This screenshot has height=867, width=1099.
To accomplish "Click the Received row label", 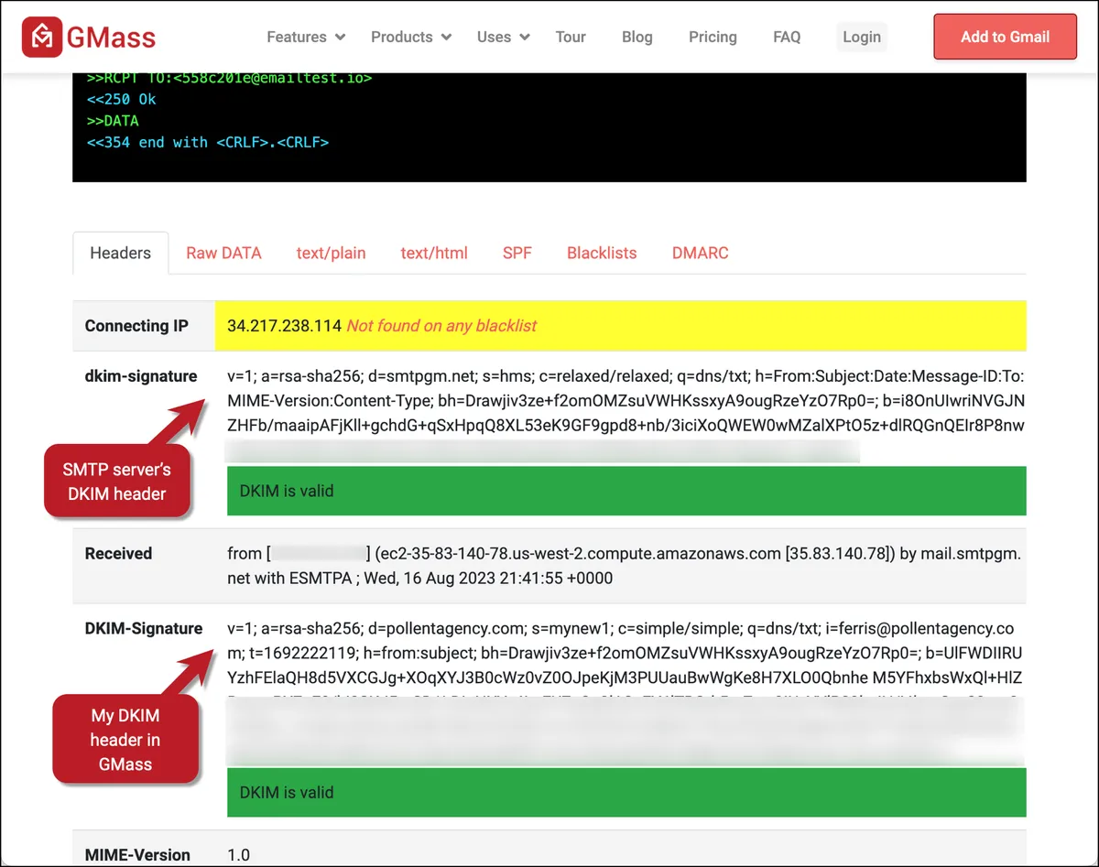I will pos(118,553).
